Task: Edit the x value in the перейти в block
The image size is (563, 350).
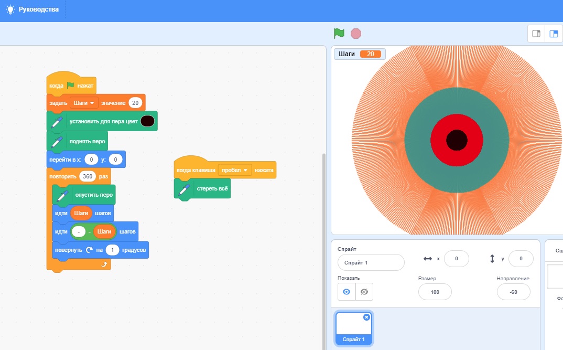Action: tap(92, 160)
